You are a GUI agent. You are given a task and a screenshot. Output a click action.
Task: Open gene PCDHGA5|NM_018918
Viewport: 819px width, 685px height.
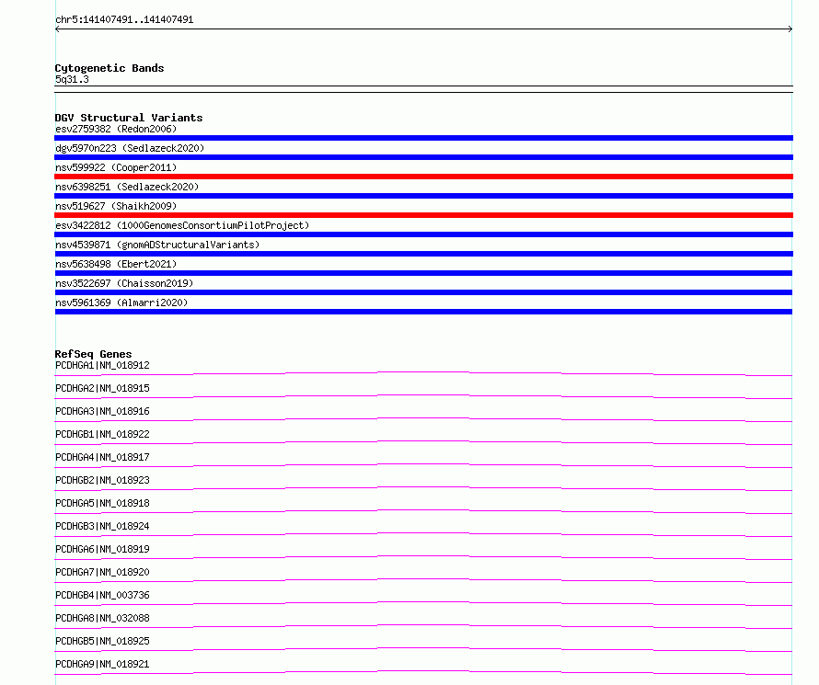[x=102, y=503]
